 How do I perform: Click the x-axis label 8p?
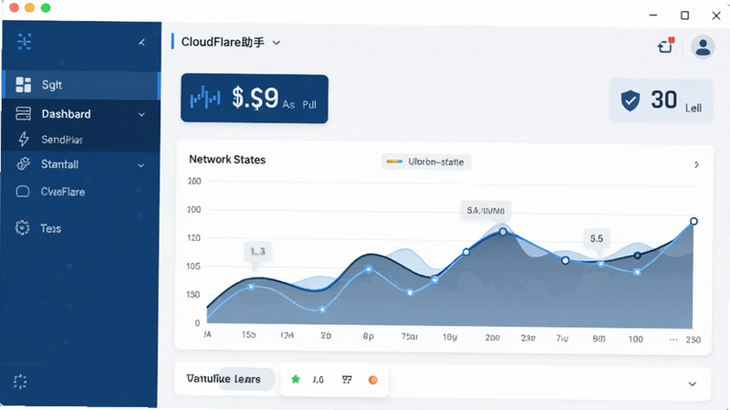(x=369, y=336)
